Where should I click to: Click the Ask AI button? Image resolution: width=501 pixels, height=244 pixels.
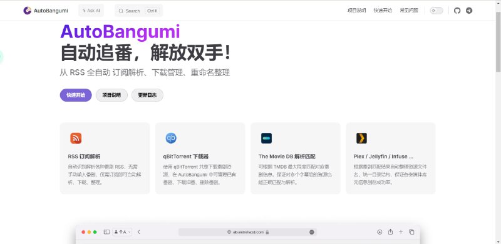91,11
